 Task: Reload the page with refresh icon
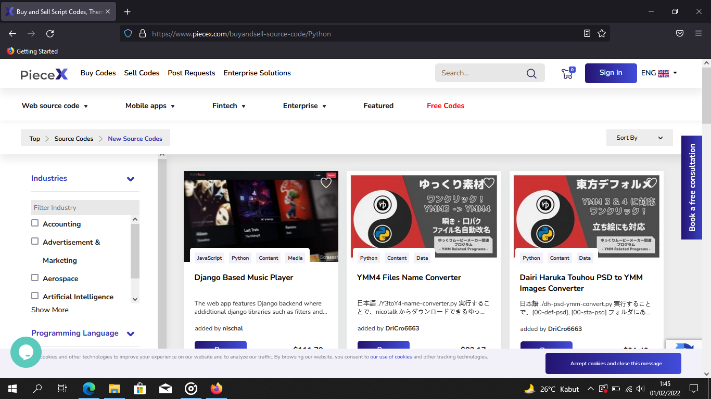[x=50, y=34]
